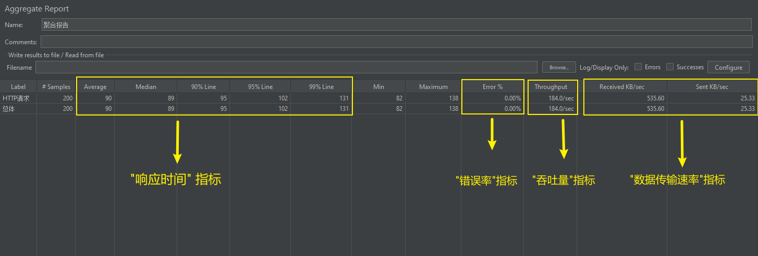
Task: Open the Configure button
Action: [728, 67]
